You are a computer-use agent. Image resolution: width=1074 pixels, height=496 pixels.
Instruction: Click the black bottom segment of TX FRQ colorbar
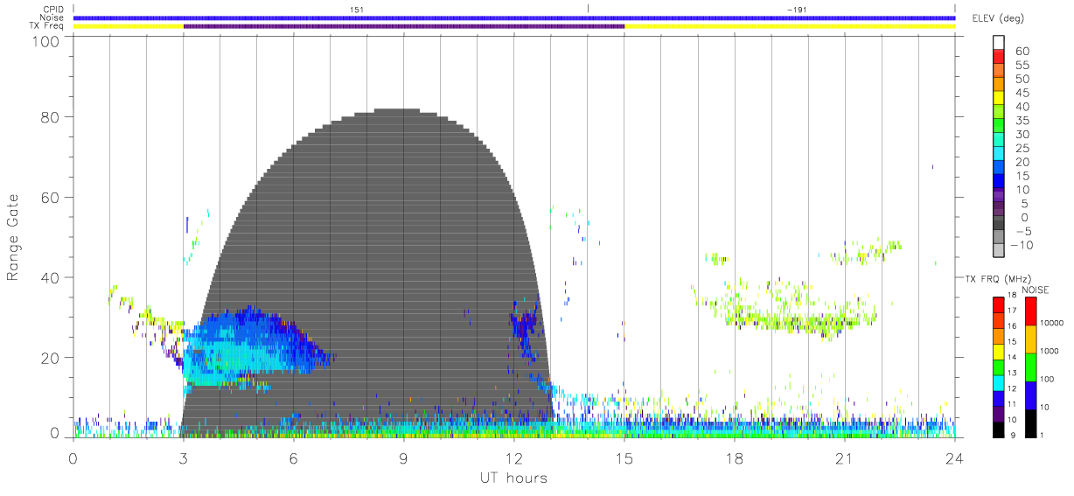(999, 429)
